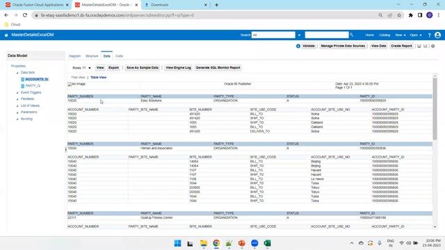Screen dimensions: 445x250
Task: Open File Explorer from taskbar
Action: point(204,243)
